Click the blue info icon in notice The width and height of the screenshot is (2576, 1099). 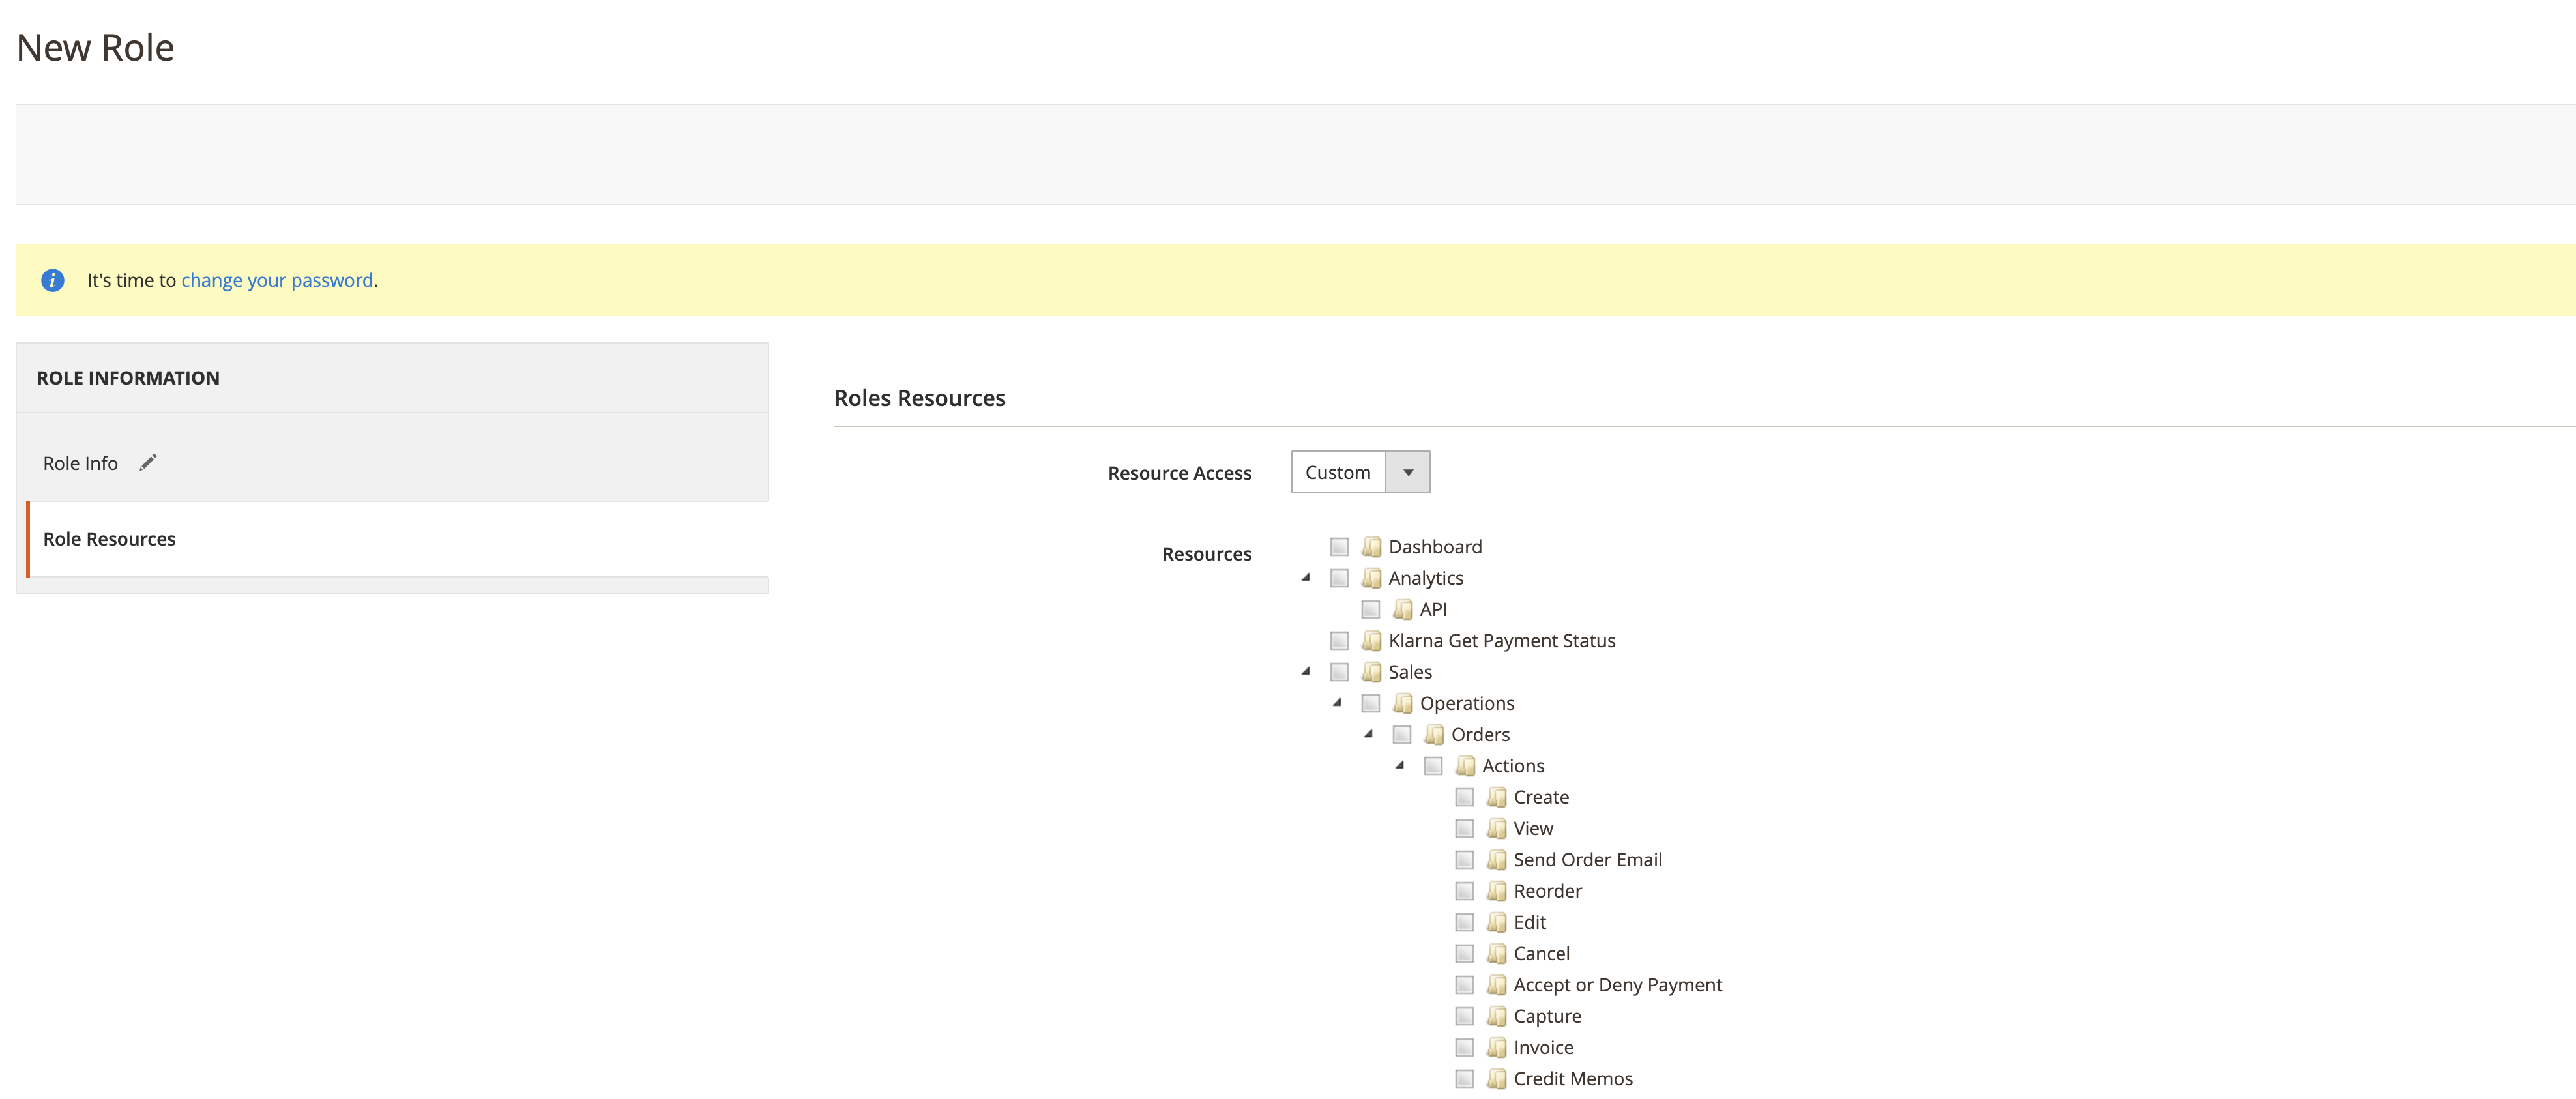[53, 280]
